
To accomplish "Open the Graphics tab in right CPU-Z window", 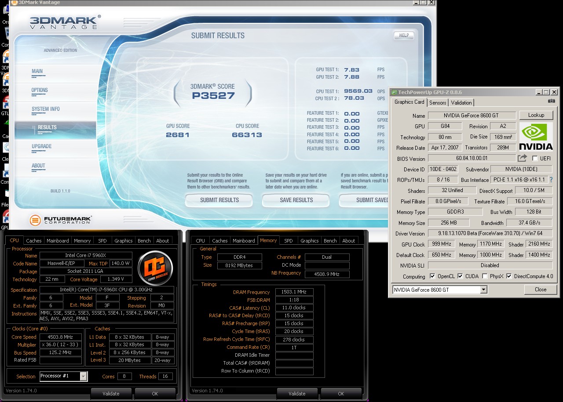I will point(310,241).
